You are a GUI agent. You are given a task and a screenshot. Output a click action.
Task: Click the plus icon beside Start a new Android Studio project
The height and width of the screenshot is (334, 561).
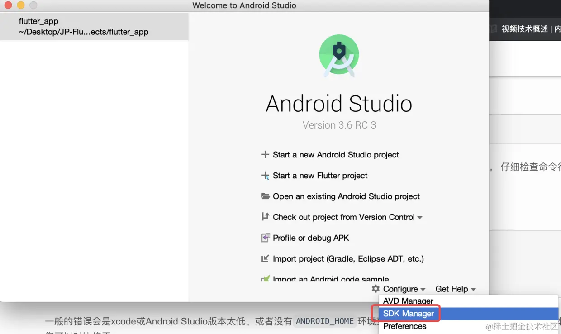click(265, 155)
